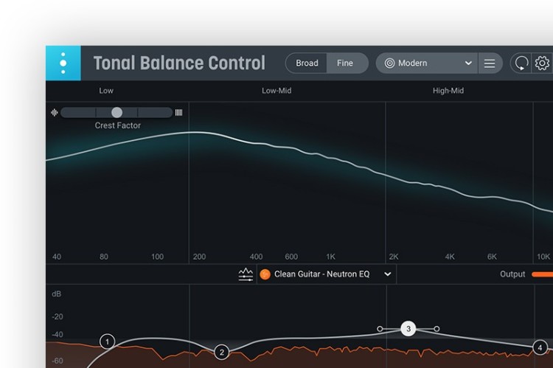
Task: Click the bars icon right of Crest Factor
Action: tap(179, 113)
